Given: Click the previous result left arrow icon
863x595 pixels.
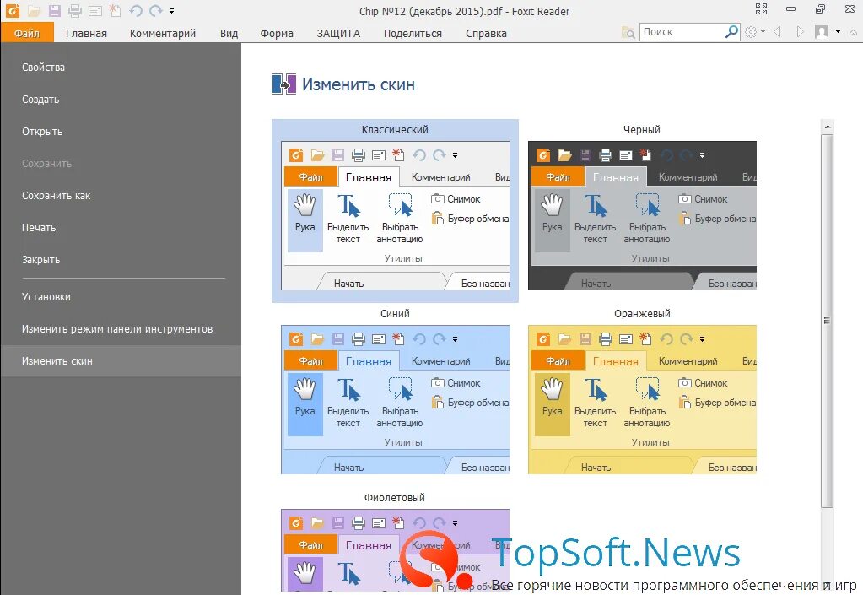Looking at the screenshot, I should pos(777,32).
